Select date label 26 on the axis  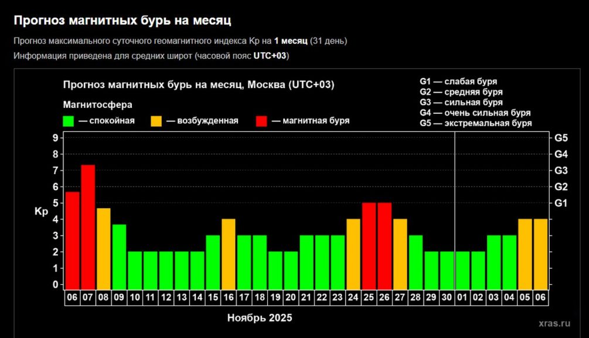click(384, 298)
